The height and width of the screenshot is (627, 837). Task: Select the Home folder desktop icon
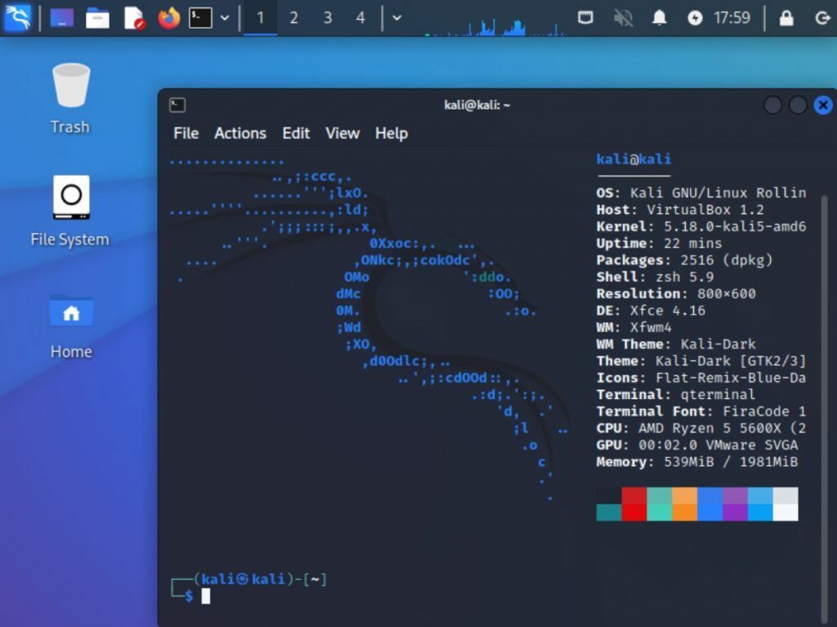tap(71, 327)
